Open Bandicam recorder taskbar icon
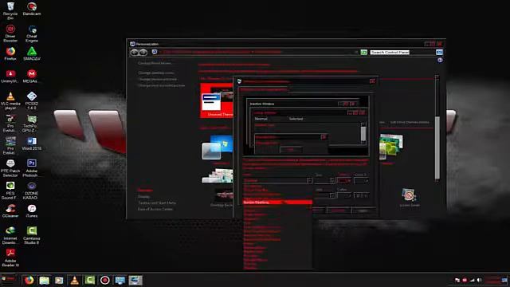The width and height of the screenshot is (510, 287). click(104, 280)
